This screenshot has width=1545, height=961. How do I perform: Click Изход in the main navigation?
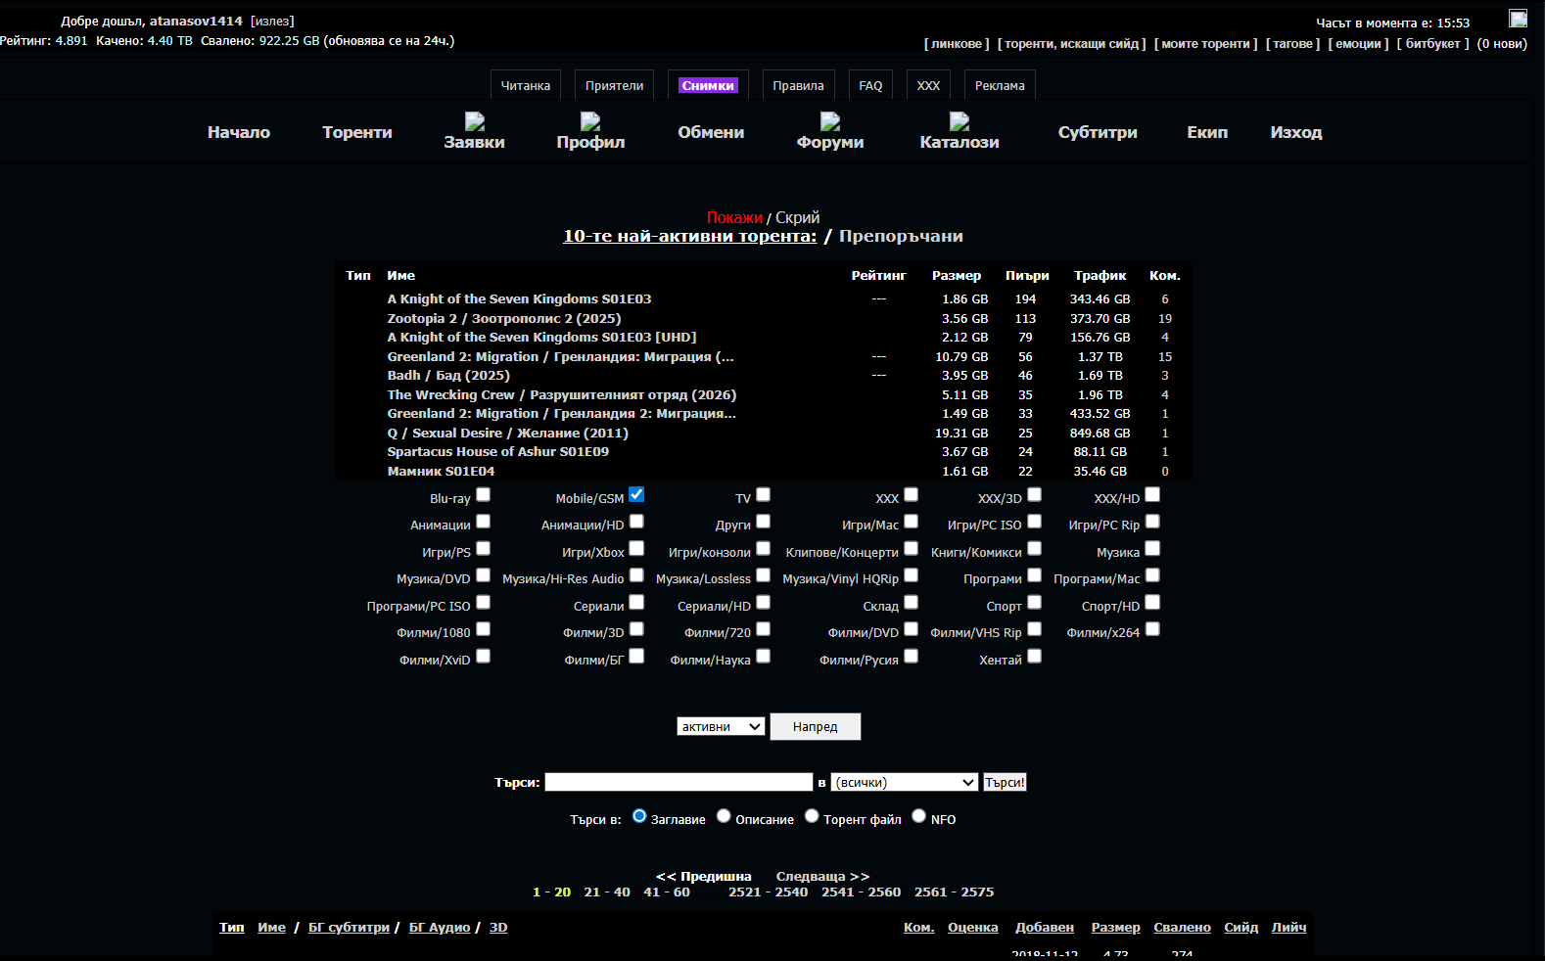pos(1296,132)
